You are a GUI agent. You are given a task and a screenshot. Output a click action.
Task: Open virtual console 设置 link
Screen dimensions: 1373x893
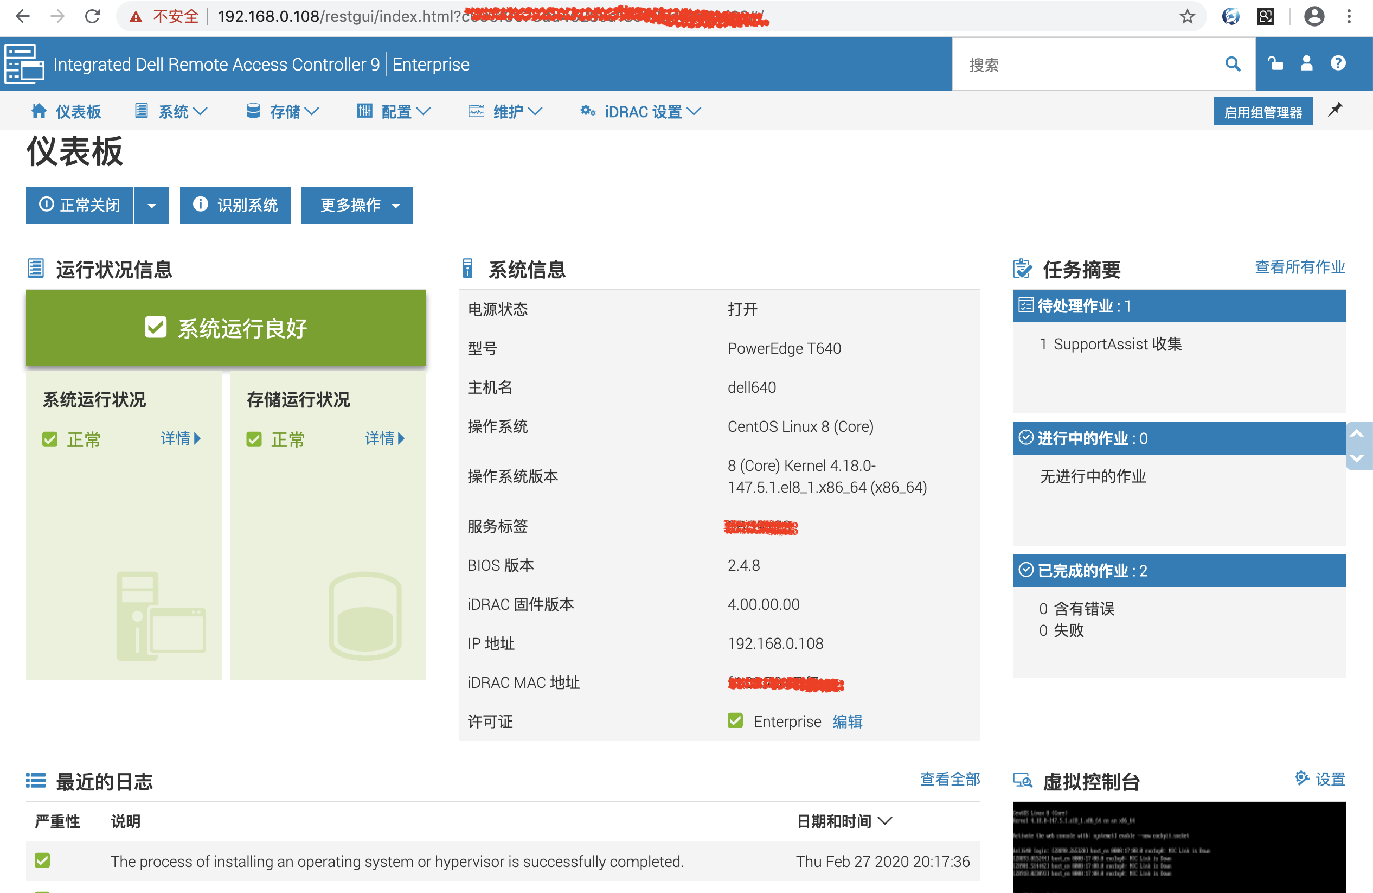click(x=1330, y=779)
